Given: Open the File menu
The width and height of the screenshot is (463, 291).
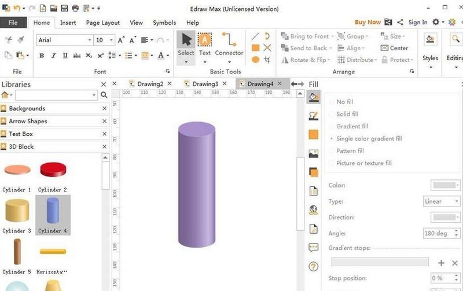Looking at the screenshot, I should [x=13, y=23].
